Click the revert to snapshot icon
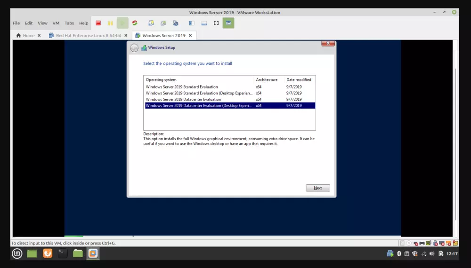The width and height of the screenshot is (471, 268). pyautogui.click(x=163, y=23)
